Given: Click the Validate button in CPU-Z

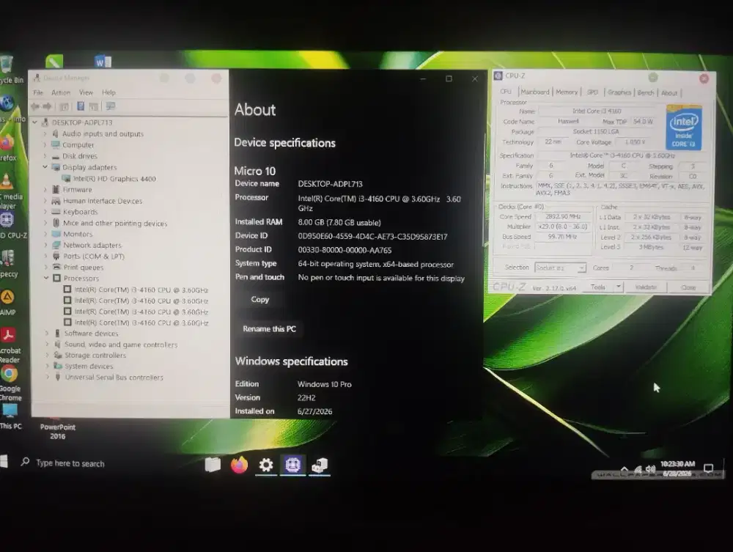Looking at the screenshot, I should (x=646, y=287).
